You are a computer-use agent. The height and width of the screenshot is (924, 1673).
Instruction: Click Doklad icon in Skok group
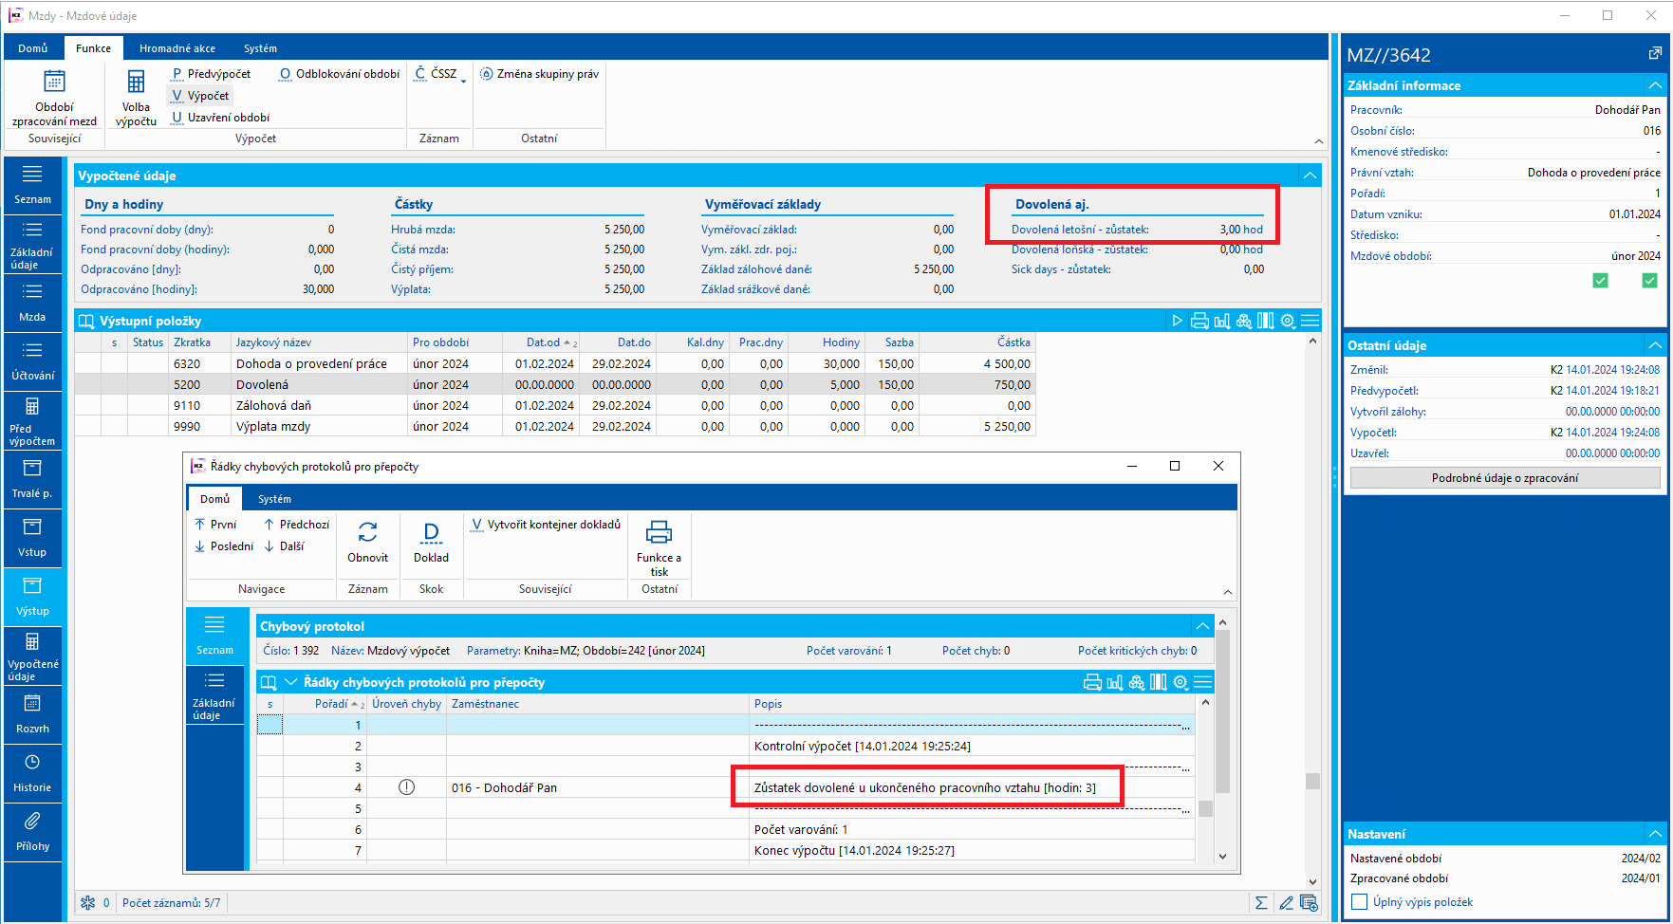coord(431,532)
